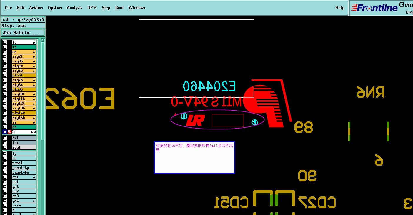Click the Job Matrix ... button
The height and width of the screenshot is (215, 413).
23,33
